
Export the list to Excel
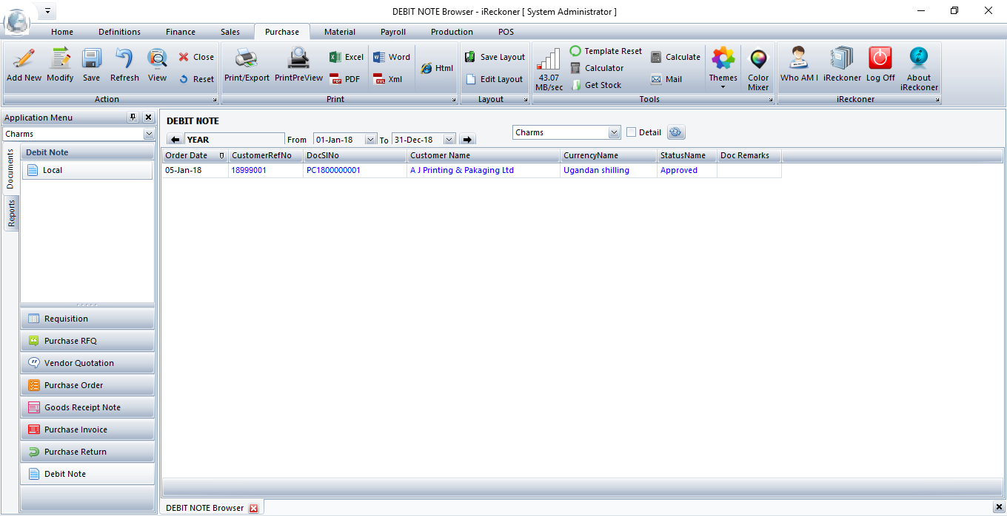[347, 57]
